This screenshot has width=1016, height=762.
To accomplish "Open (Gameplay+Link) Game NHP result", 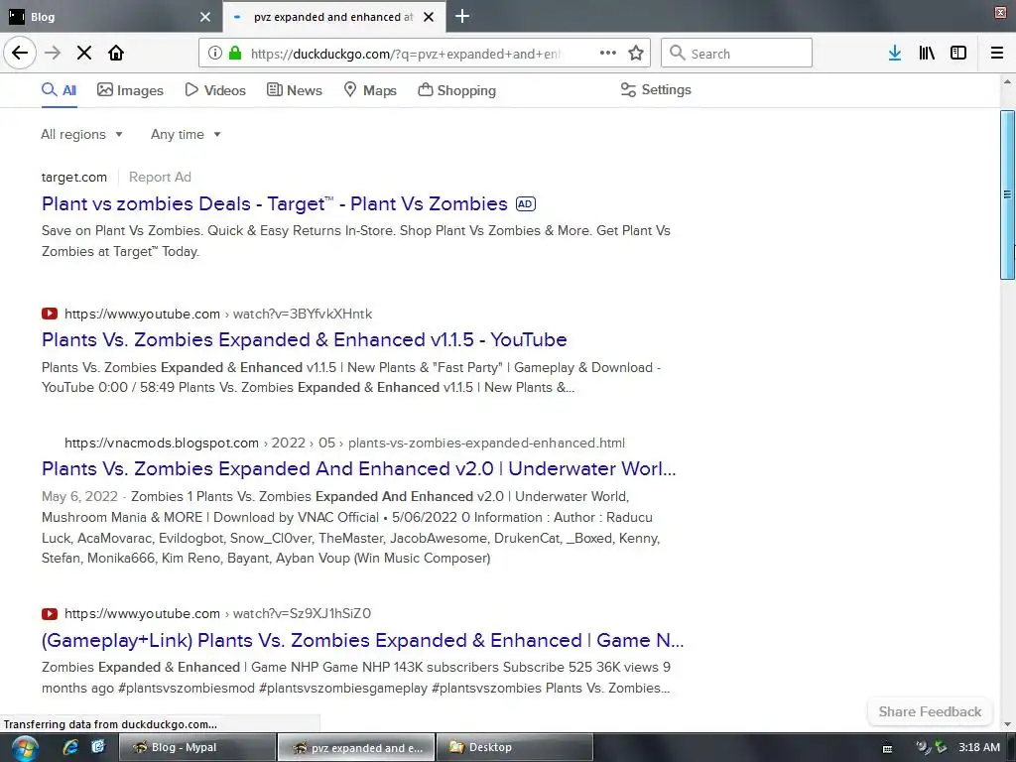I will coord(362,640).
